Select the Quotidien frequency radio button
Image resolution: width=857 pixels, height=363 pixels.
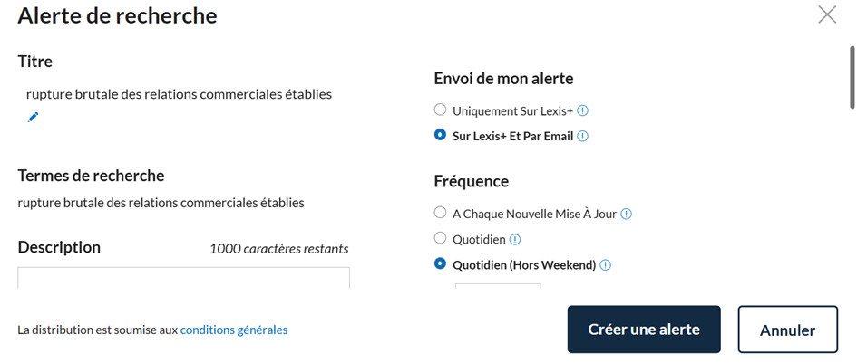440,238
